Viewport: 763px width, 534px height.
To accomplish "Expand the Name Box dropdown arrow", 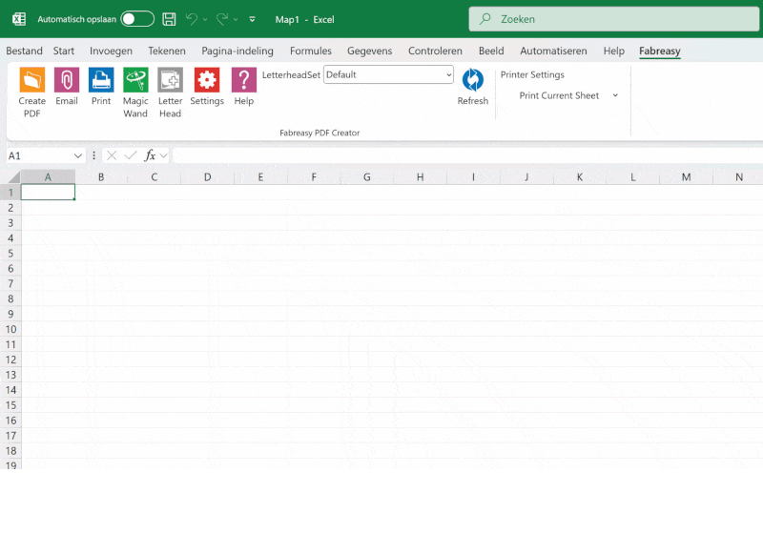I will [78, 155].
